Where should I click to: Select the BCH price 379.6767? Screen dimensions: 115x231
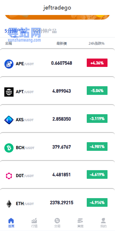click(62, 147)
